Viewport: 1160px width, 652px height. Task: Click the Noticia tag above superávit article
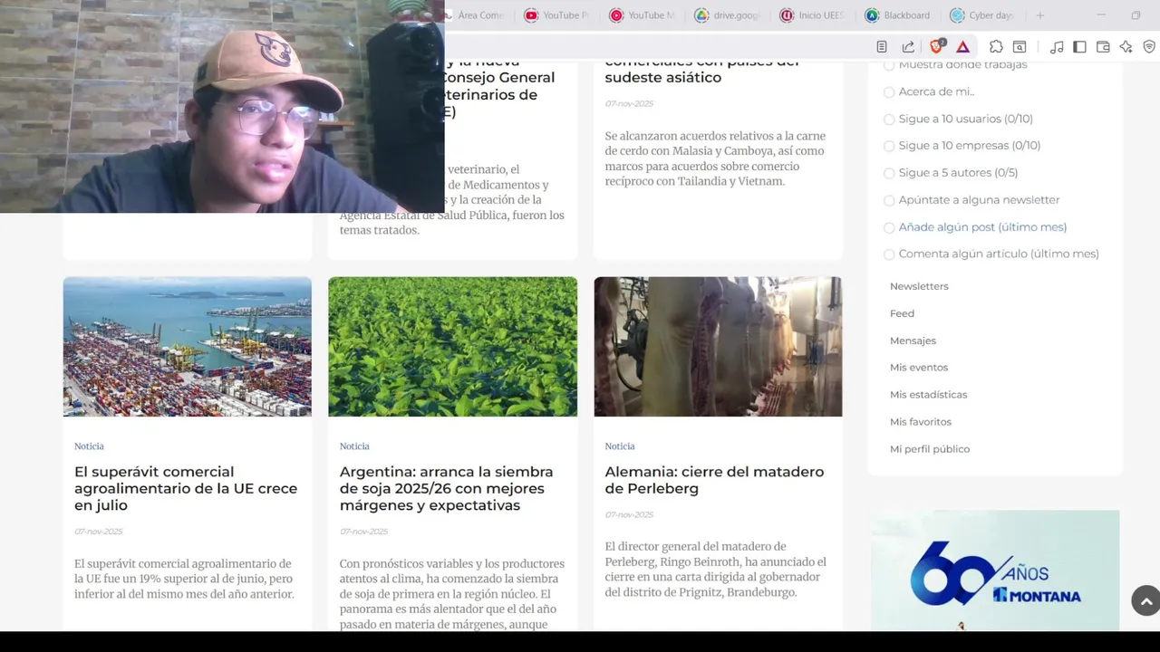click(89, 446)
